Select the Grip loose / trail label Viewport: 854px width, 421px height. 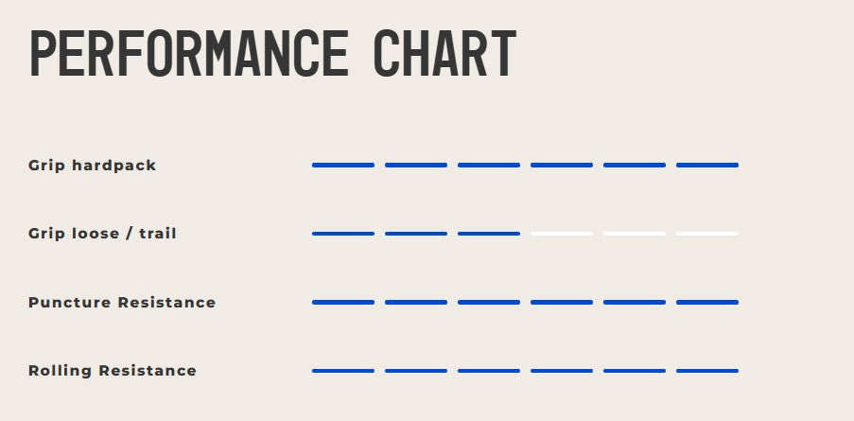(x=102, y=234)
